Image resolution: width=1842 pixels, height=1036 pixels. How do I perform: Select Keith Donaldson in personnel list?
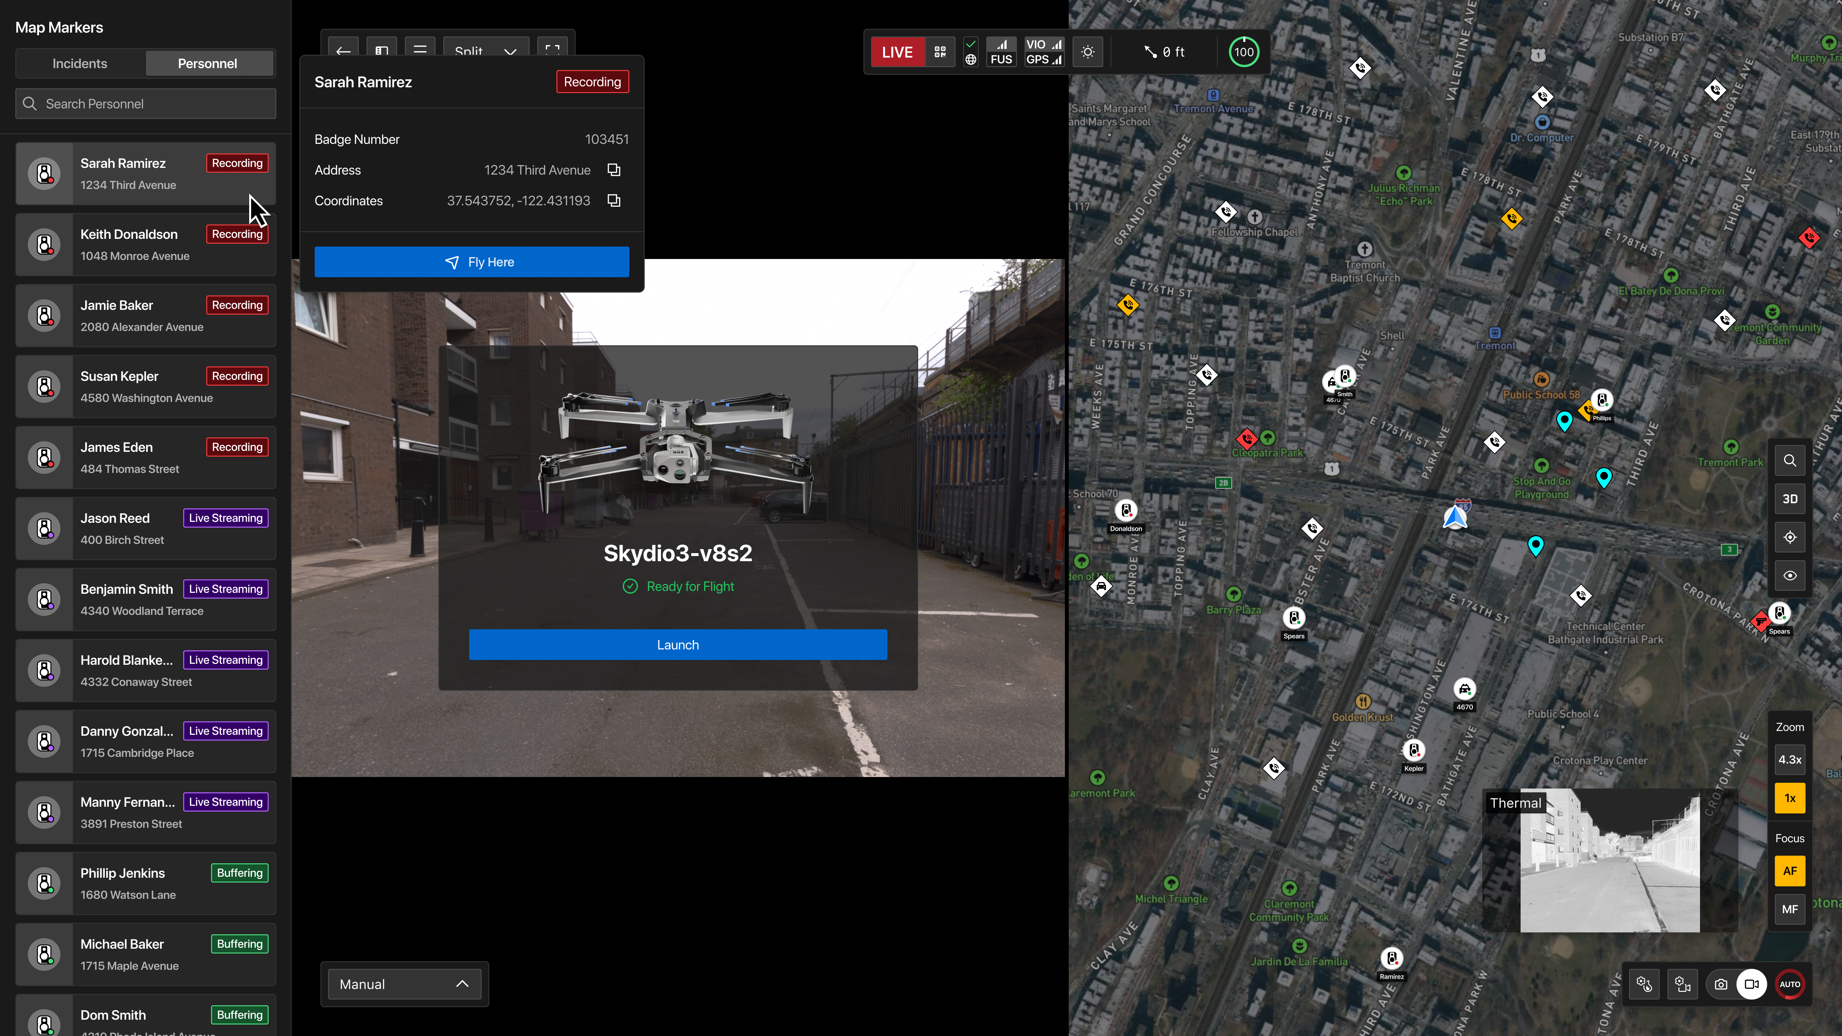(146, 245)
